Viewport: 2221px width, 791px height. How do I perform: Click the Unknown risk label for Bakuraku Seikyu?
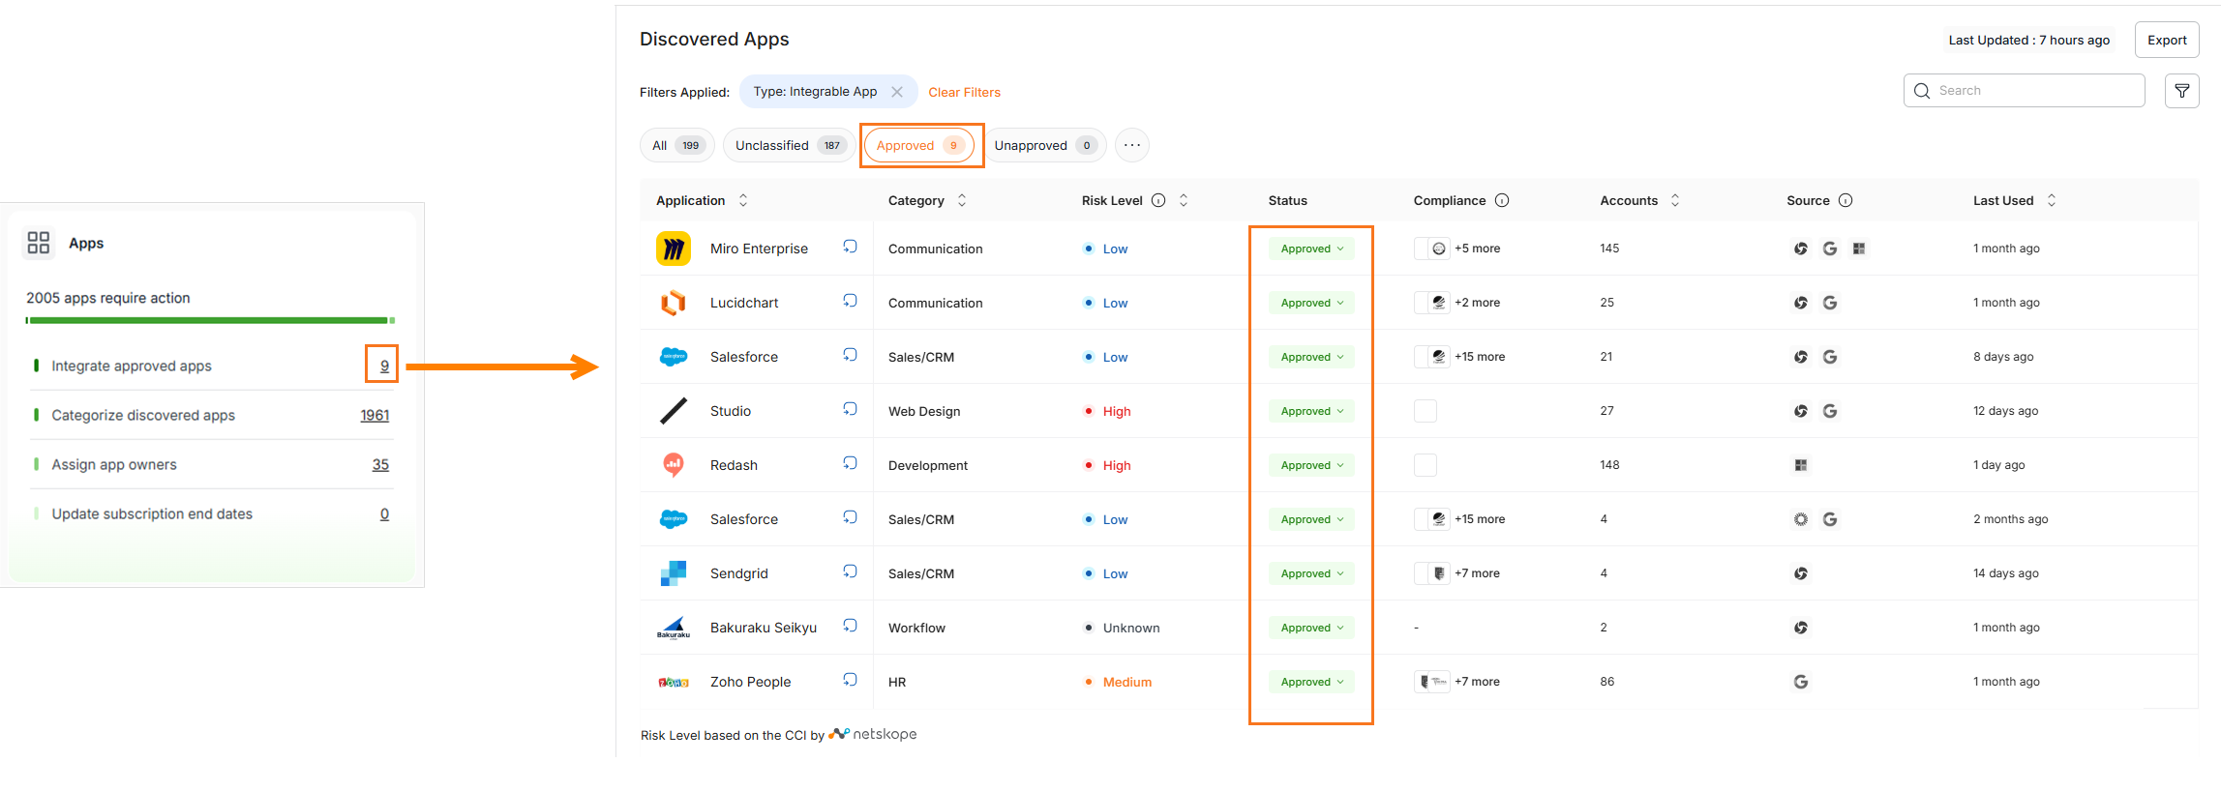point(1131,628)
